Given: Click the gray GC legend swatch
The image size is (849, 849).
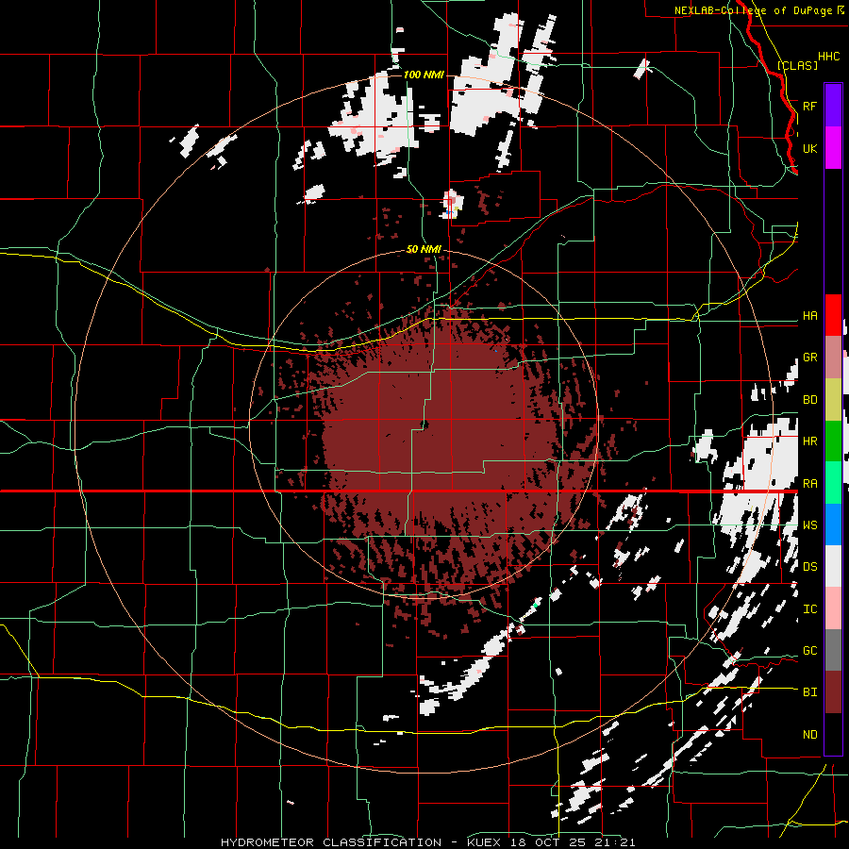Looking at the screenshot, I should coord(833,650).
